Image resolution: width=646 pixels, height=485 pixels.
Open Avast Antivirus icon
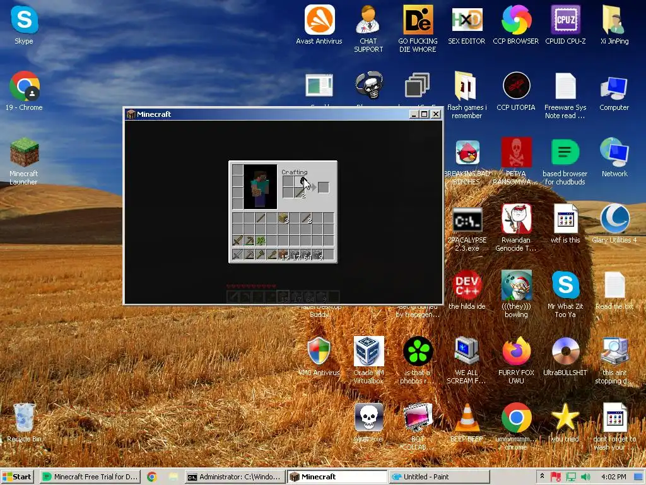[x=319, y=25]
